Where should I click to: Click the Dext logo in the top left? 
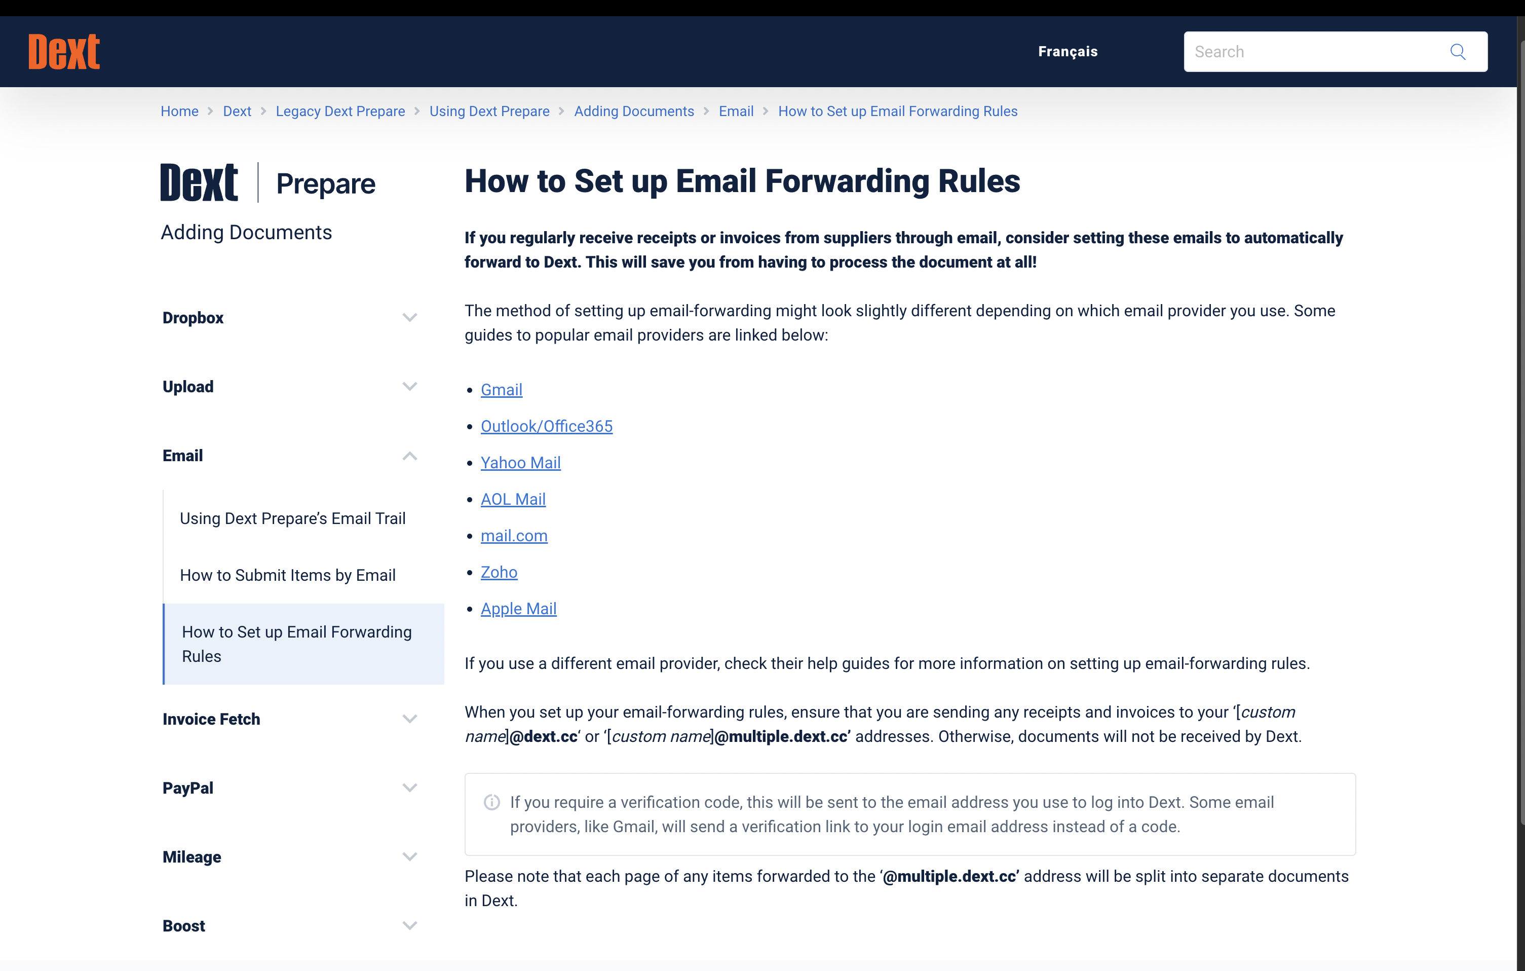62,52
